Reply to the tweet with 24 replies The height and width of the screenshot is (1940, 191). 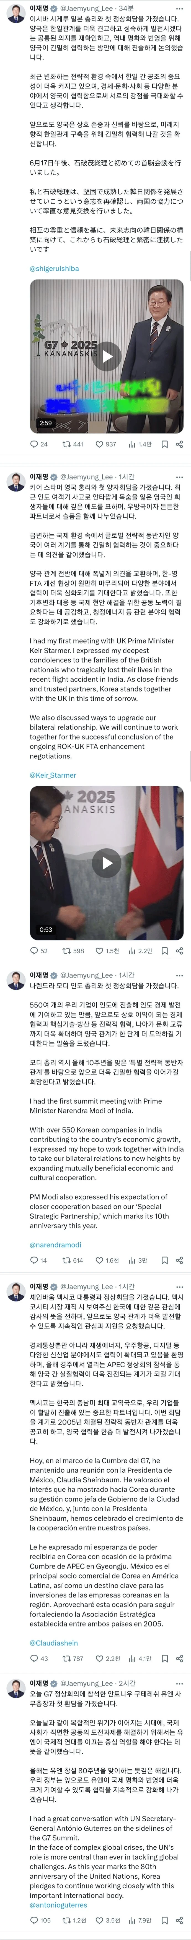pyautogui.click(x=39, y=444)
